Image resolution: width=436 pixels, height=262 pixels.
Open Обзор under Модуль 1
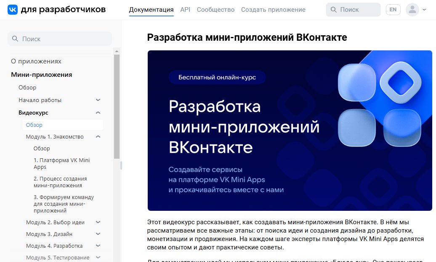42,149
